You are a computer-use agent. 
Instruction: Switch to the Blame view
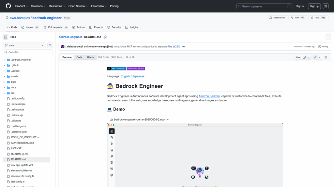point(90,57)
